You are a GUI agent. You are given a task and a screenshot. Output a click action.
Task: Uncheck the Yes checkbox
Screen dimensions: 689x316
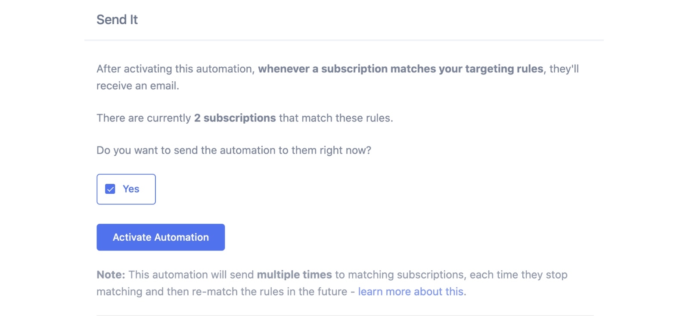coord(110,189)
